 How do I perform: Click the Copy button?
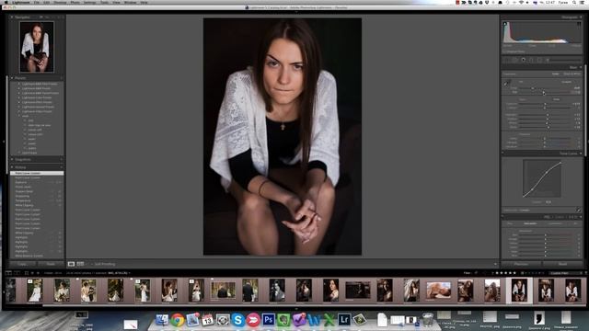pyautogui.click(x=22, y=264)
